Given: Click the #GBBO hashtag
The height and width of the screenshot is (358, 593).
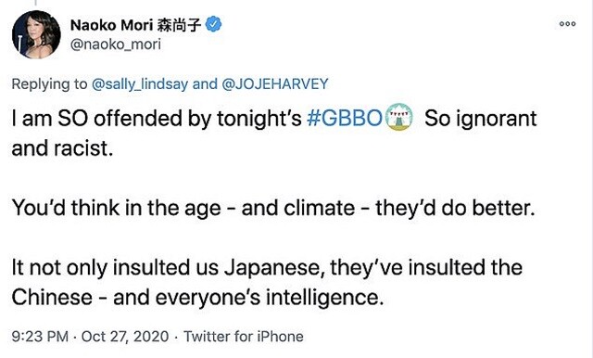Looking at the screenshot, I should click(x=345, y=119).
